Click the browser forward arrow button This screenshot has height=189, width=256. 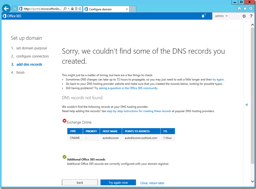[14, 9]
